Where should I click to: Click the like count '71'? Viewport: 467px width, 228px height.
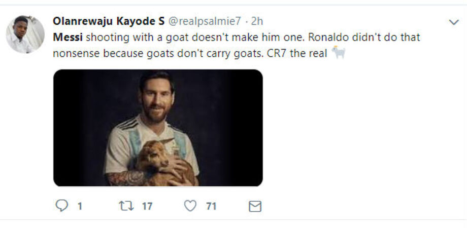[211, 206]
